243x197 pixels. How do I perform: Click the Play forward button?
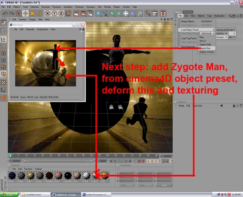pos(123,161)
